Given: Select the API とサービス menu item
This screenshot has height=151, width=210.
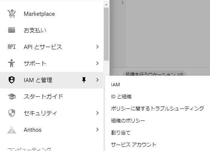Looking at the screenshot, I should pyautogui.click(x=52, y=47).
